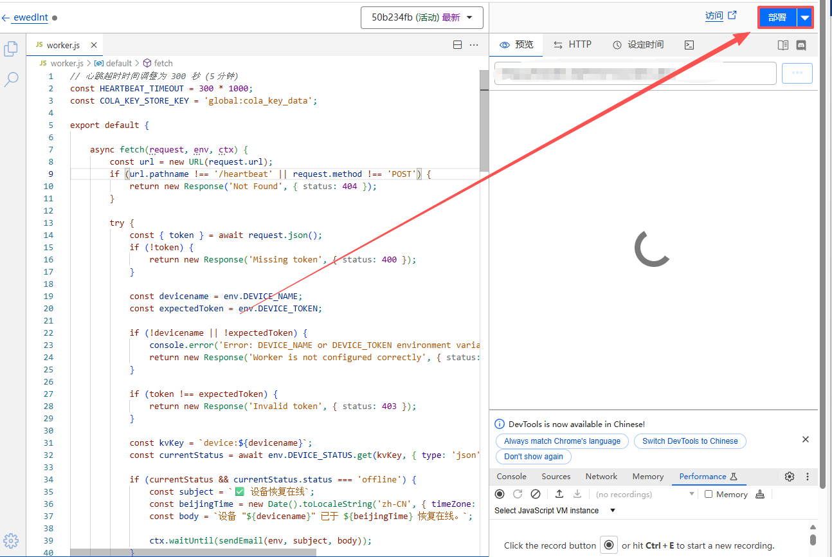Open editor more actions ellipsis
Image resolution: width=832 pixels, height=557 pixels.
[474, 45]
